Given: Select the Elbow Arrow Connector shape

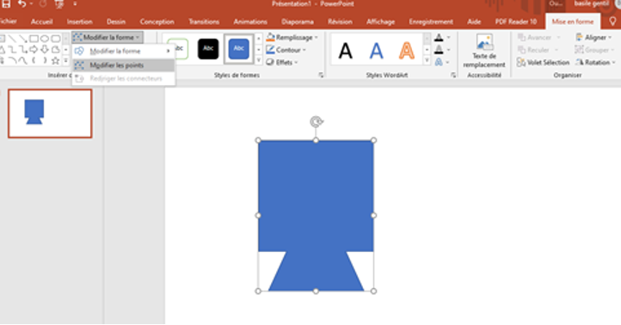Looking at the screenshot, I should coord(23,50).
